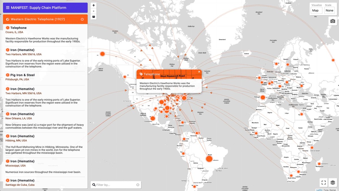The height and width of the screenshot is (191, 339).
Task: Click the Colombia map marker
Action: (x=184, y=139)
